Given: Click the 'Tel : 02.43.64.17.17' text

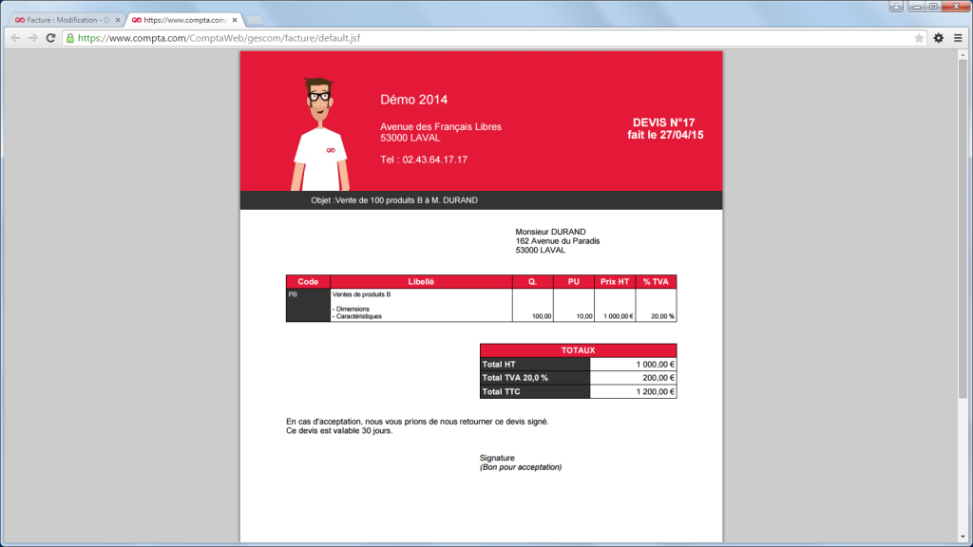Looking at the screenshot, I should [x=424, y=160].
